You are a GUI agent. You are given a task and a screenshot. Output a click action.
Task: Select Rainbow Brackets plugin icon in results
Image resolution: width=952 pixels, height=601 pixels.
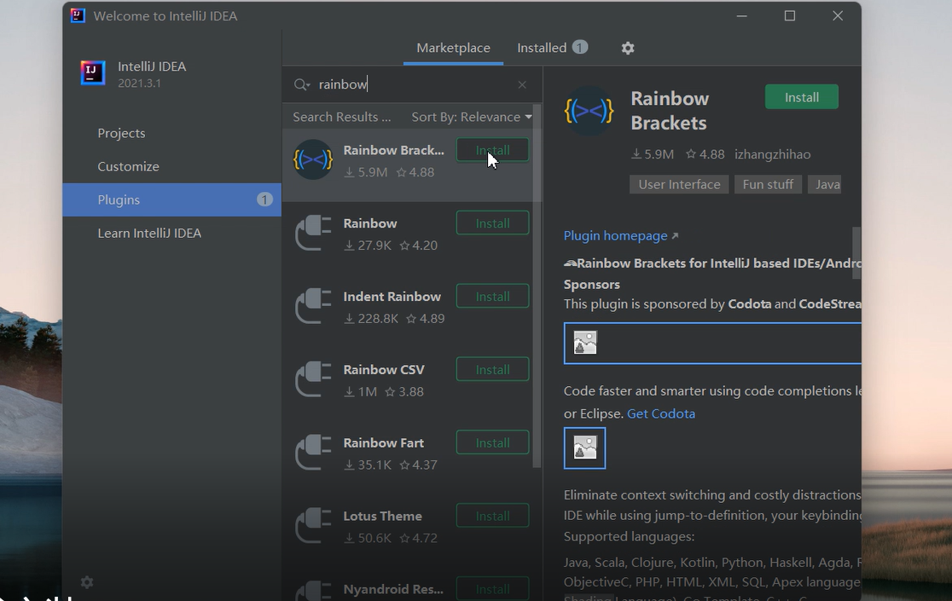313,159
